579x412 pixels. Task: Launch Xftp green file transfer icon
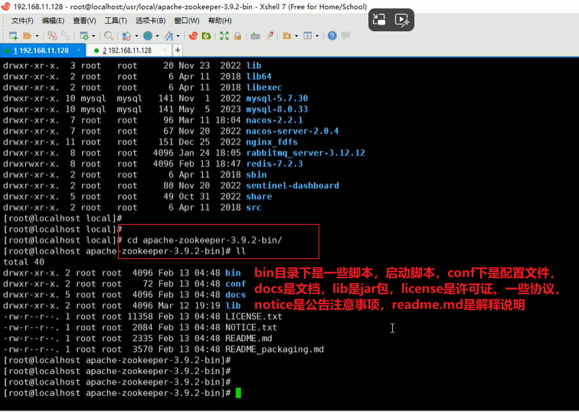206,36
